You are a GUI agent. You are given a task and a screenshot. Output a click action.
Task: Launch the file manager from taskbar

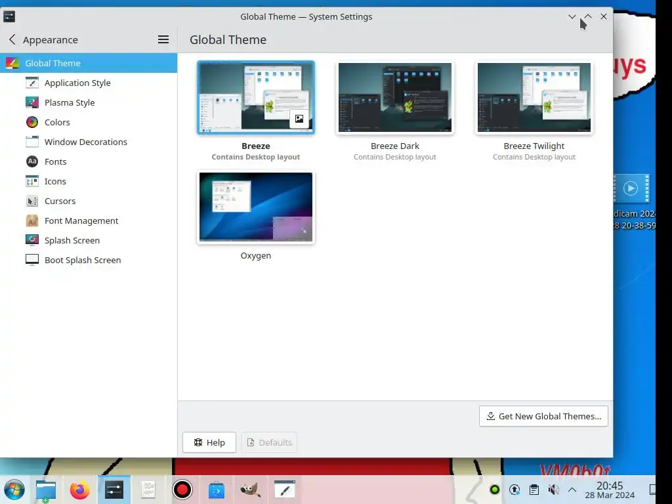[x=46, y=490]
